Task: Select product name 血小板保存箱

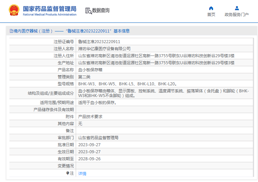Action: (90, 70)
